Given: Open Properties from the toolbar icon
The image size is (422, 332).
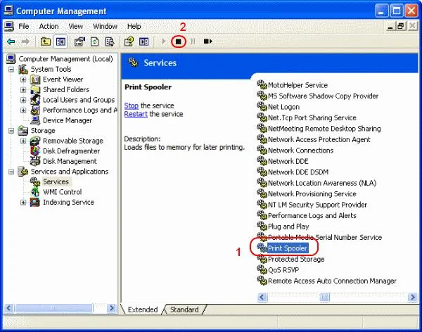Looking at the screenshot, I should (x=79, y=41).
